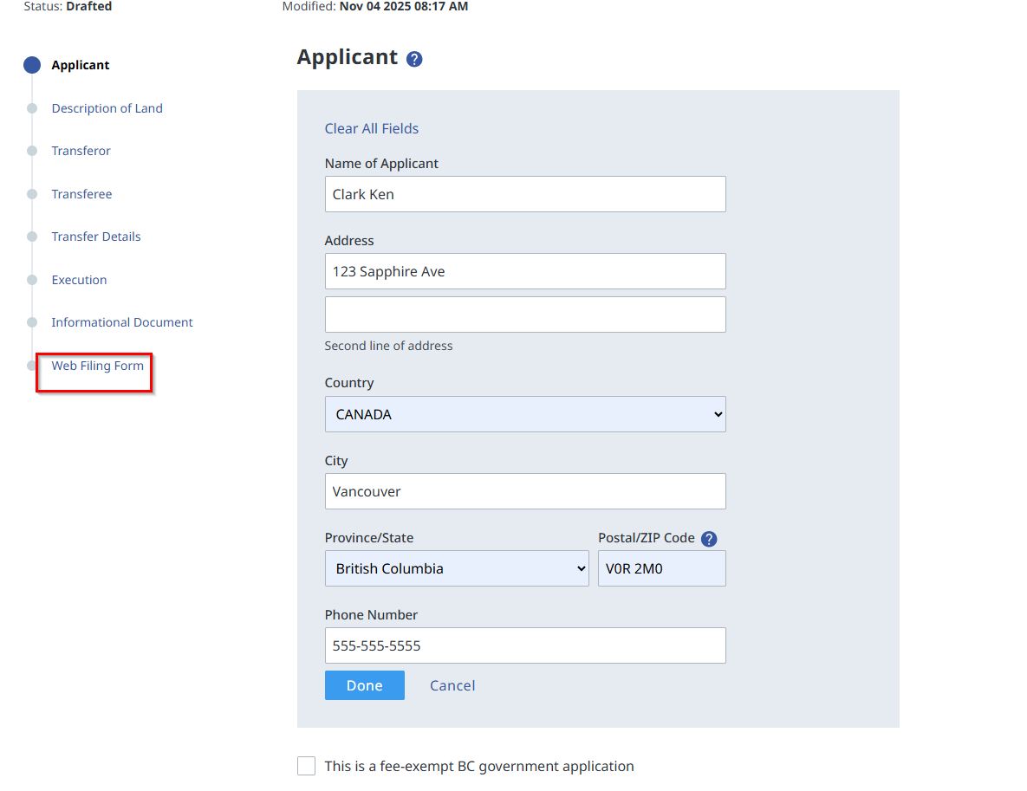This screenshot has width=1027, height=791.
Task: Click into the City input field
Action: pyautogui.click(x=524, y=491)
